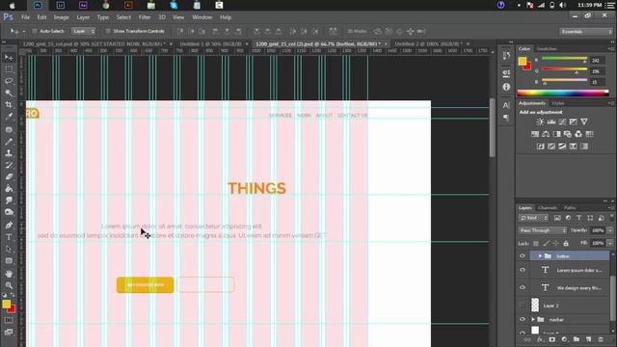Open the Character panel icon
617x347 pixels.
(506, 105)
